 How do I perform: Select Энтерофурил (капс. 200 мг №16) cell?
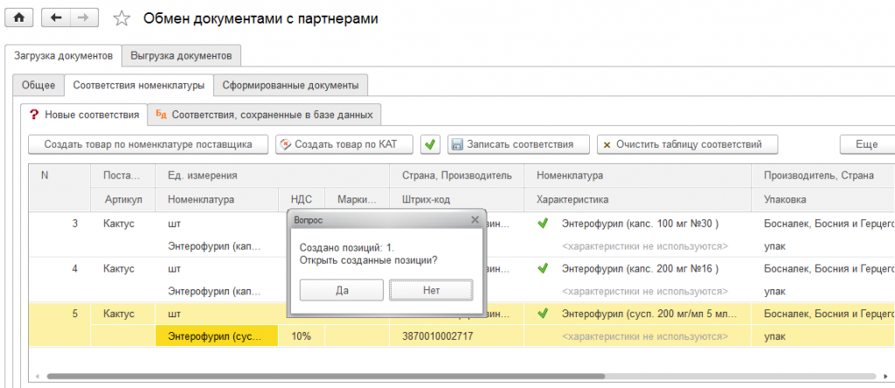pyautogui.click(x=639, y=268)
